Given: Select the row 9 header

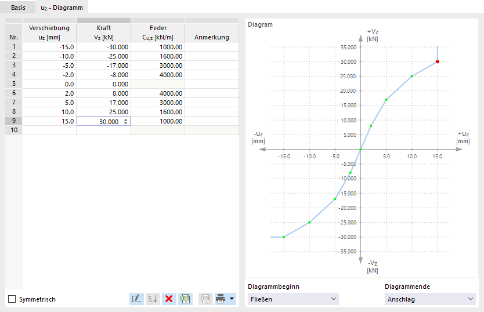Looking at the screenshot, I should [x=13, y=121].
